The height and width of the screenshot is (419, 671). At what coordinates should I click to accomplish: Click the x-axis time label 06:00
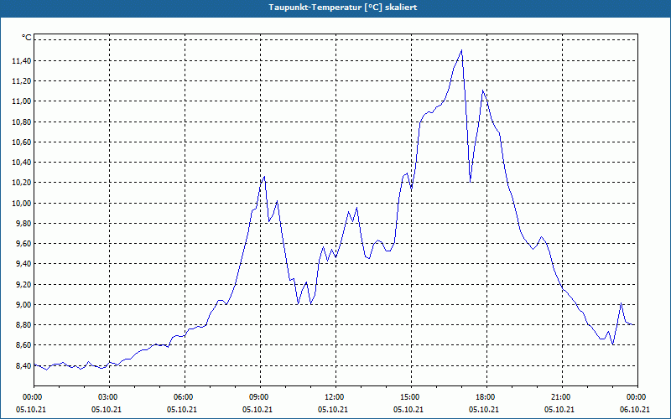185,397
